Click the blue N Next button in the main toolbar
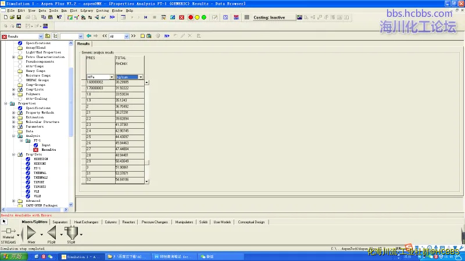The height and width of the screenshot is (261, 465). tap(112, 17)
